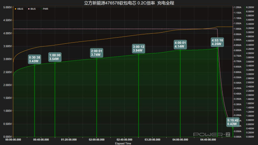This screenshot has width=258, height=145.
Task: Click the Elapsed Time axis label
Action: coord(123,143)
